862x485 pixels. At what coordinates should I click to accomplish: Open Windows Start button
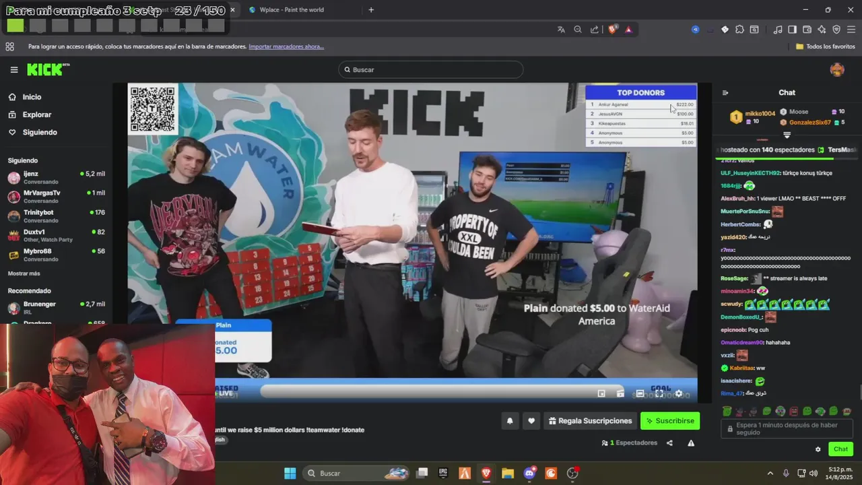[x=290, y=474]
